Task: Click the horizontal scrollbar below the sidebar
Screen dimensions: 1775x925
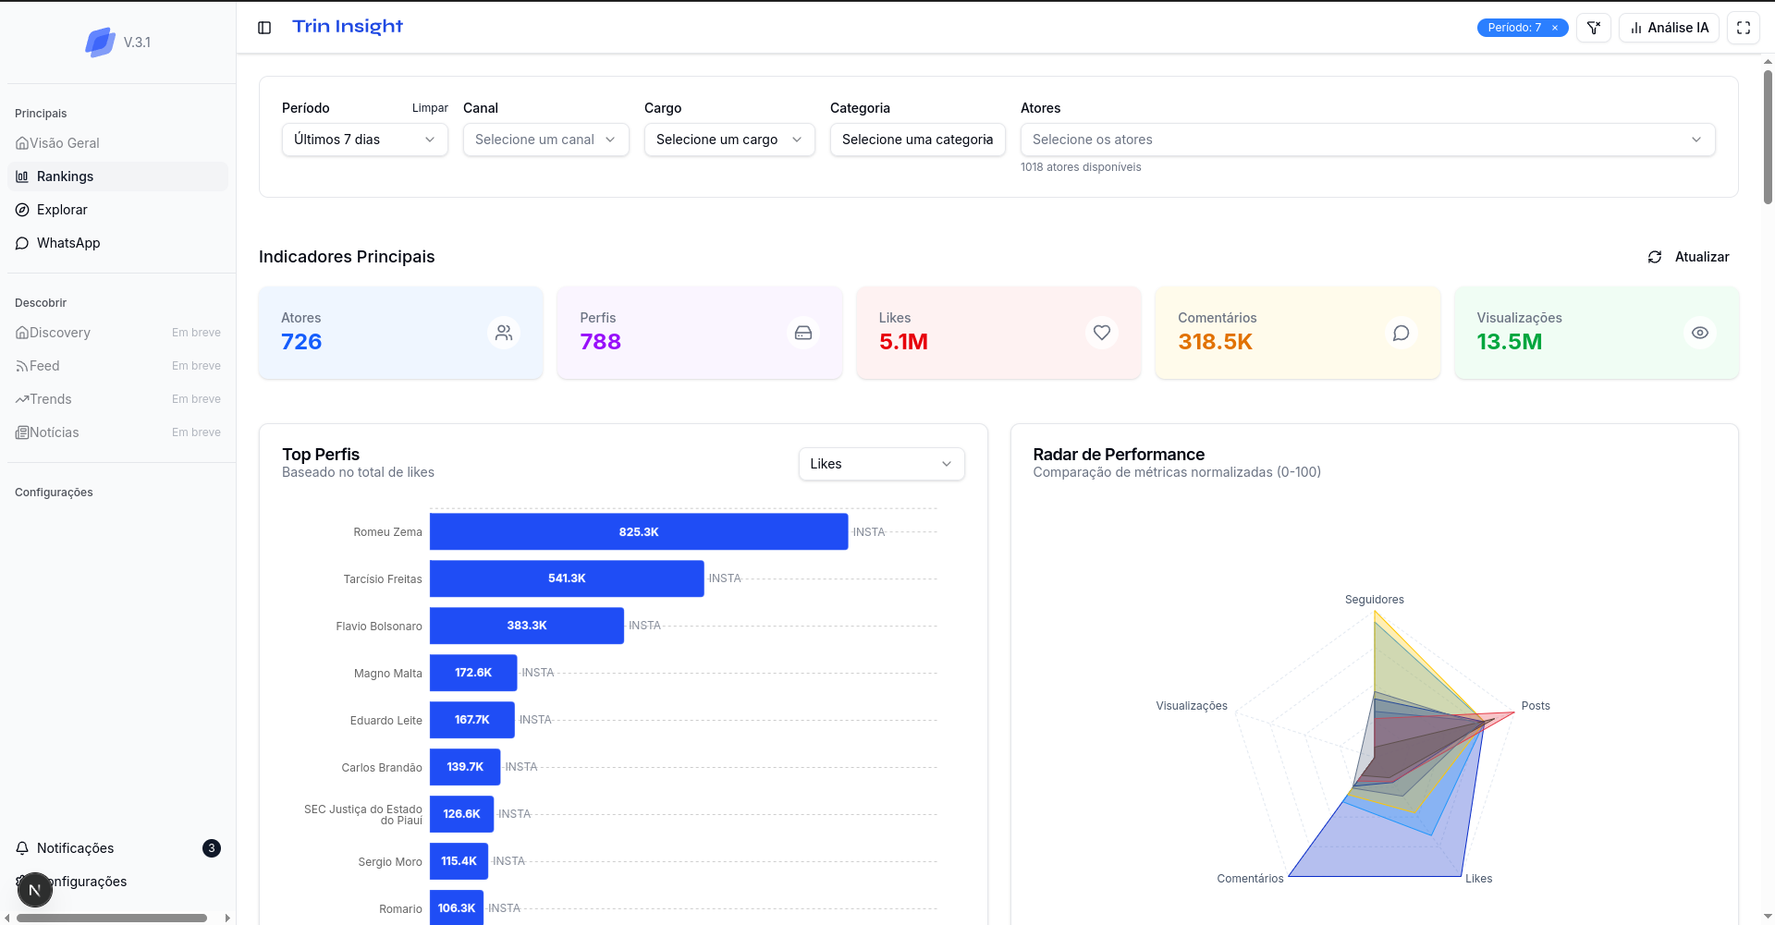Action: point(111,918)
